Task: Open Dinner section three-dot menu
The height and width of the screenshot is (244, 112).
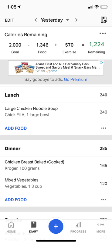Action: click(x=104, y=200)
